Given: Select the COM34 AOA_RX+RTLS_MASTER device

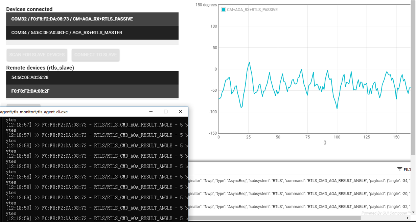Looking at the screenshot, I should 92,33.
